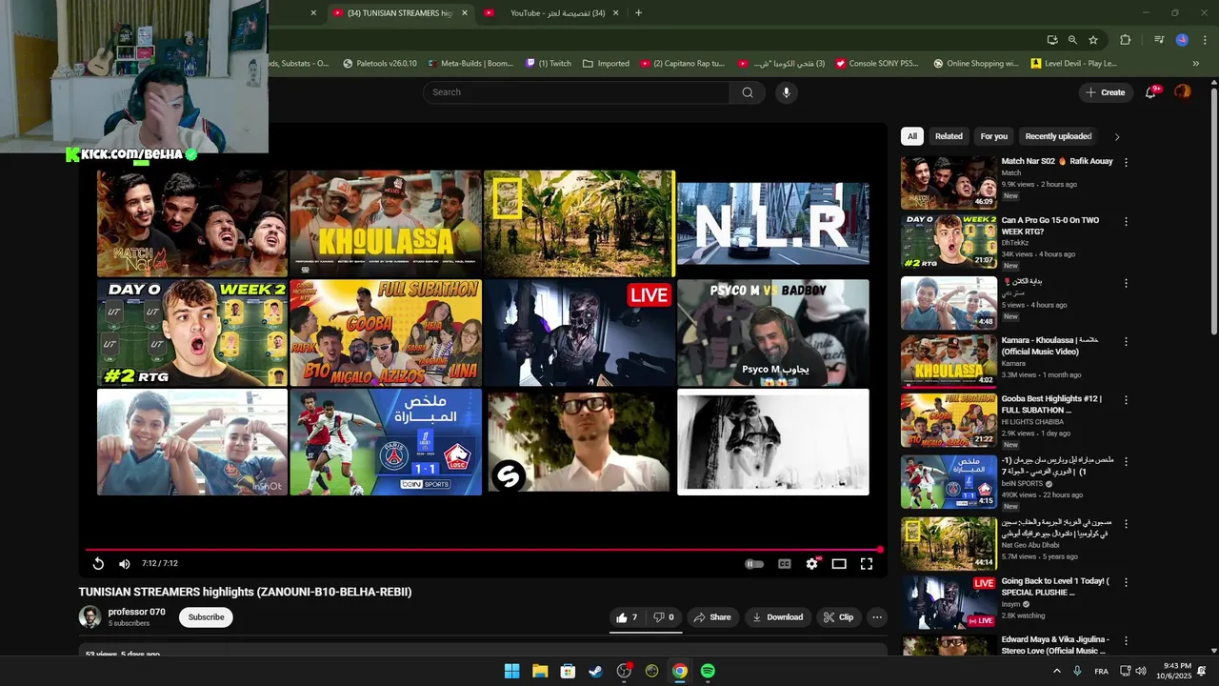Switch to theater mode

(x=839, y=564)
